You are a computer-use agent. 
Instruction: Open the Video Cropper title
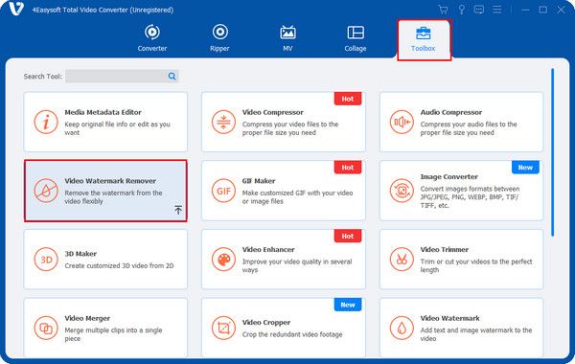coord(265,322)
